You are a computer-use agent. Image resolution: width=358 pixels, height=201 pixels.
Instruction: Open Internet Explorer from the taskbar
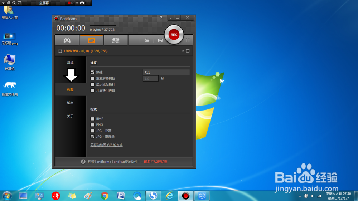tap(169, 196)
